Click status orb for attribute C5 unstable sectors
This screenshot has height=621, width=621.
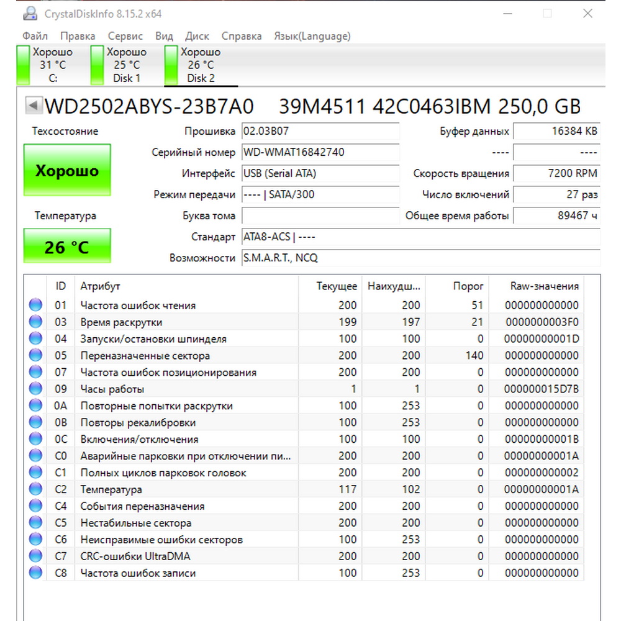(x=35, y=522)
